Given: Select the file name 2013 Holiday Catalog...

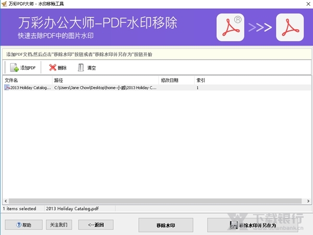Looking at the screenshot, I should [x=31, y=88].
